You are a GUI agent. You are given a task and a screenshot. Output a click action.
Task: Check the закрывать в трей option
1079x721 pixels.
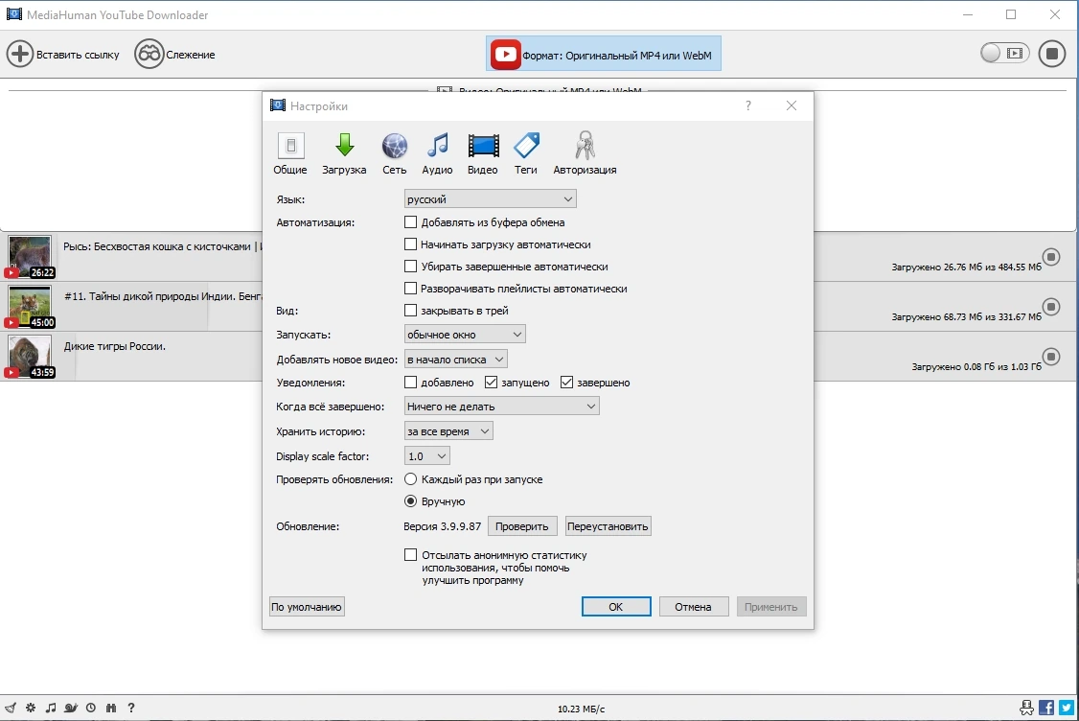pos(411,310)
